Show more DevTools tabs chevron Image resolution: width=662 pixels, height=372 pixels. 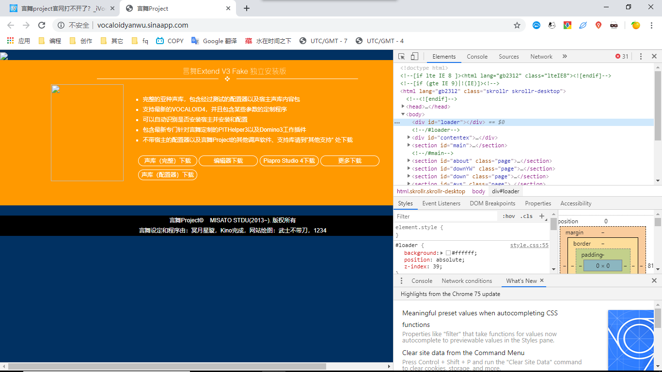(x=565, y=57)
